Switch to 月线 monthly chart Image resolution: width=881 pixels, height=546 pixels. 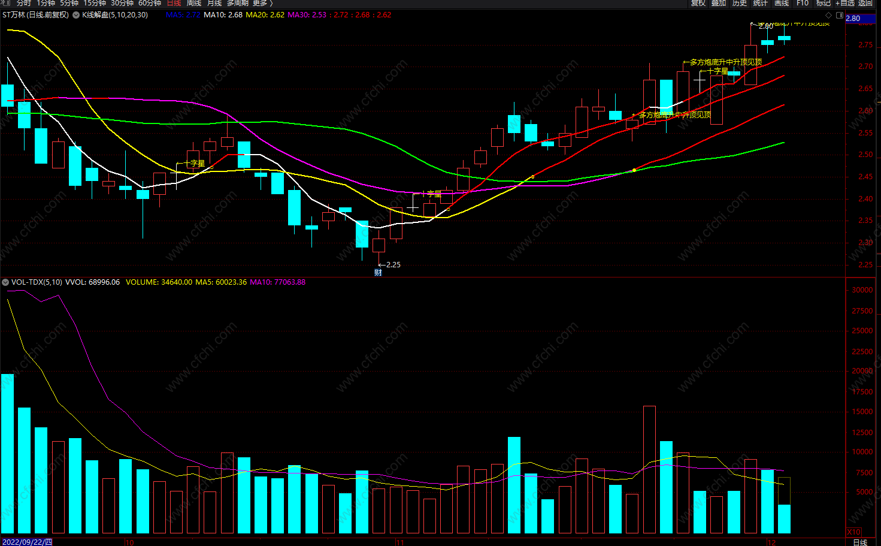pyautogui.click(x=214, y=3)
